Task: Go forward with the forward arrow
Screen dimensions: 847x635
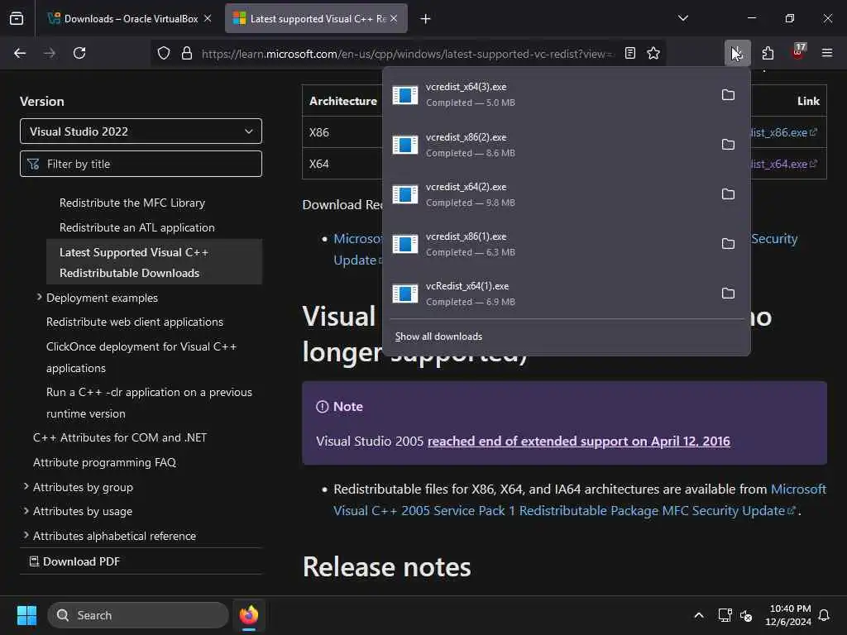Action: click(50, 53)
